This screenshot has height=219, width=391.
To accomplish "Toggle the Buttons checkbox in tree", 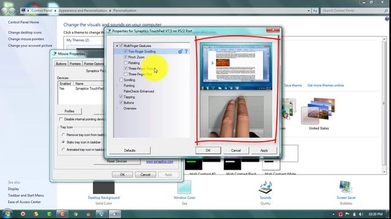I will [121, 103].
